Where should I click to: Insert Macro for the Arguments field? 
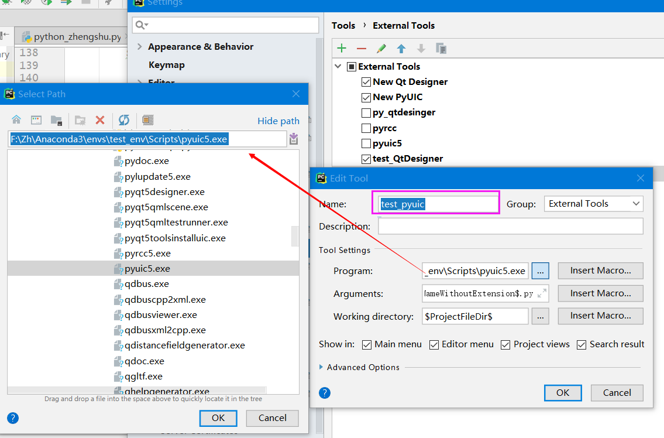[x=600, y=293]
